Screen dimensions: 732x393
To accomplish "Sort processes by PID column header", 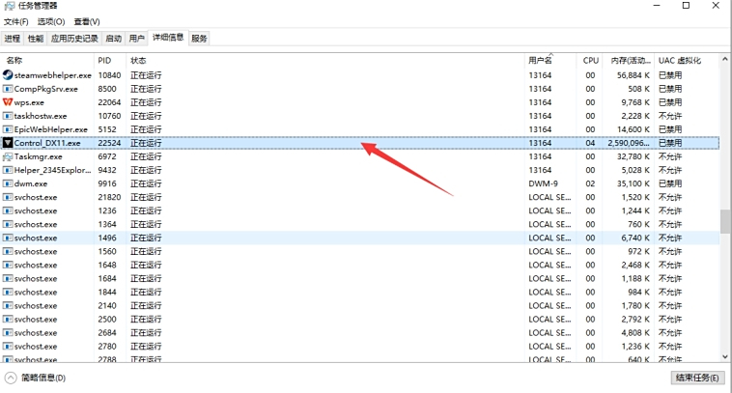I will click(104, 60).
